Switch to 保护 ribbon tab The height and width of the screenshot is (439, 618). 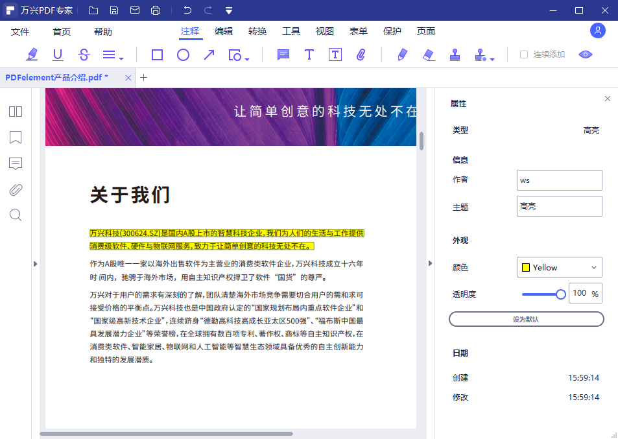click(392, 31)
